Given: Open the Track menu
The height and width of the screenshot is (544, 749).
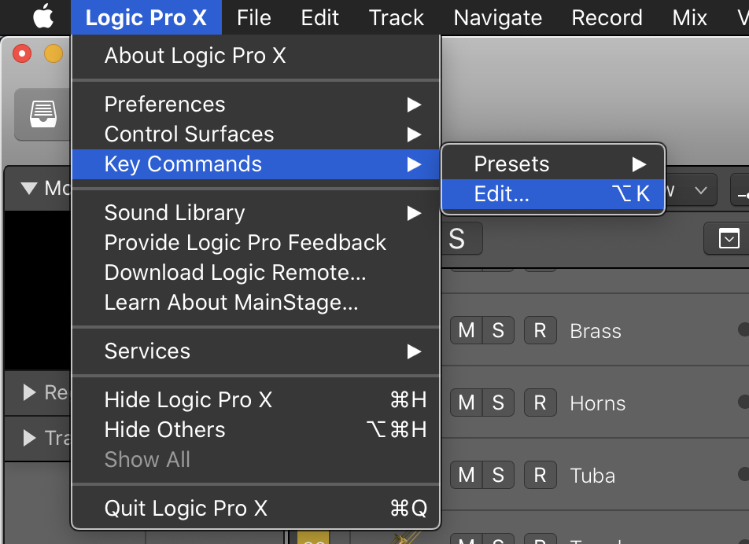Looking at the screenshot, I should coord(397,17).
